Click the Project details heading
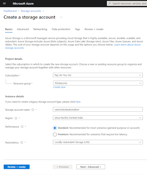This screenshot has width=147, height=175. coord(14,59)
